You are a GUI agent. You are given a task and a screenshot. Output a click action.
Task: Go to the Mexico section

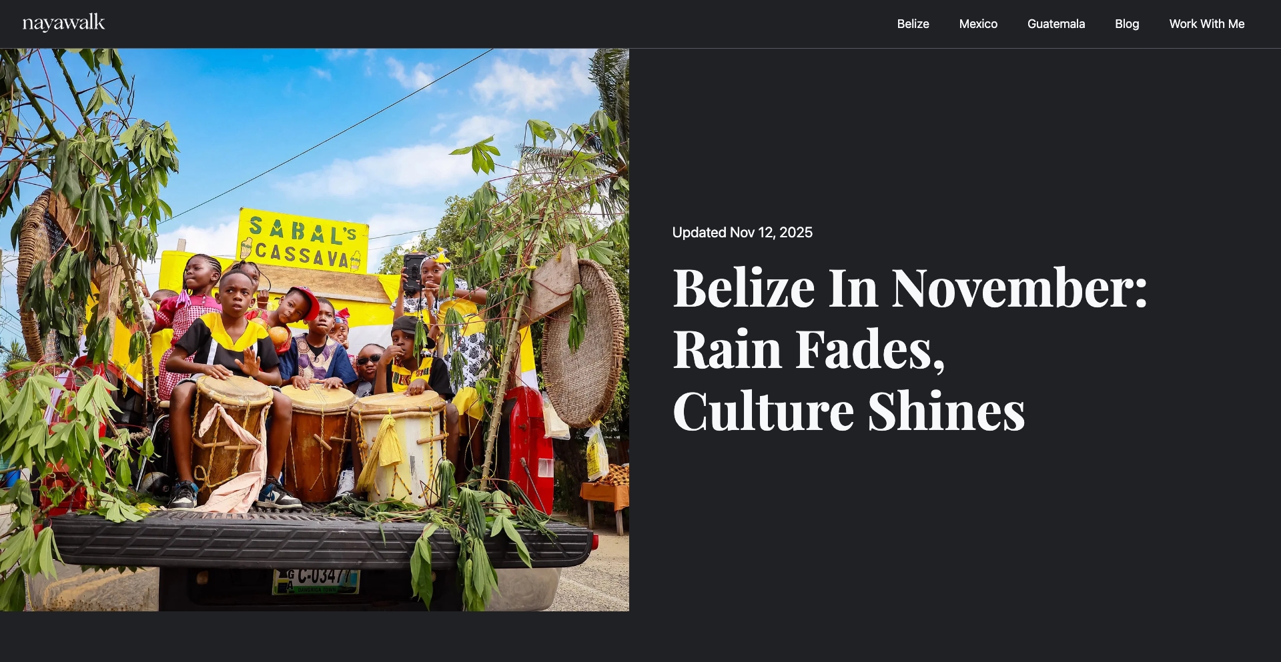click(978, 24)
